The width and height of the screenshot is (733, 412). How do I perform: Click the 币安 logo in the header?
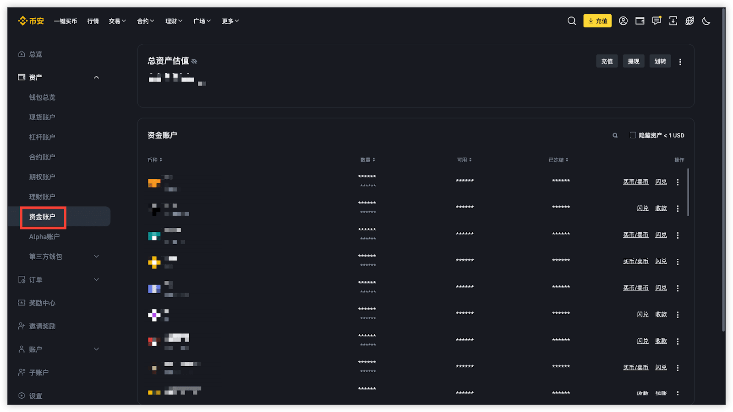(x=31, y=21)
